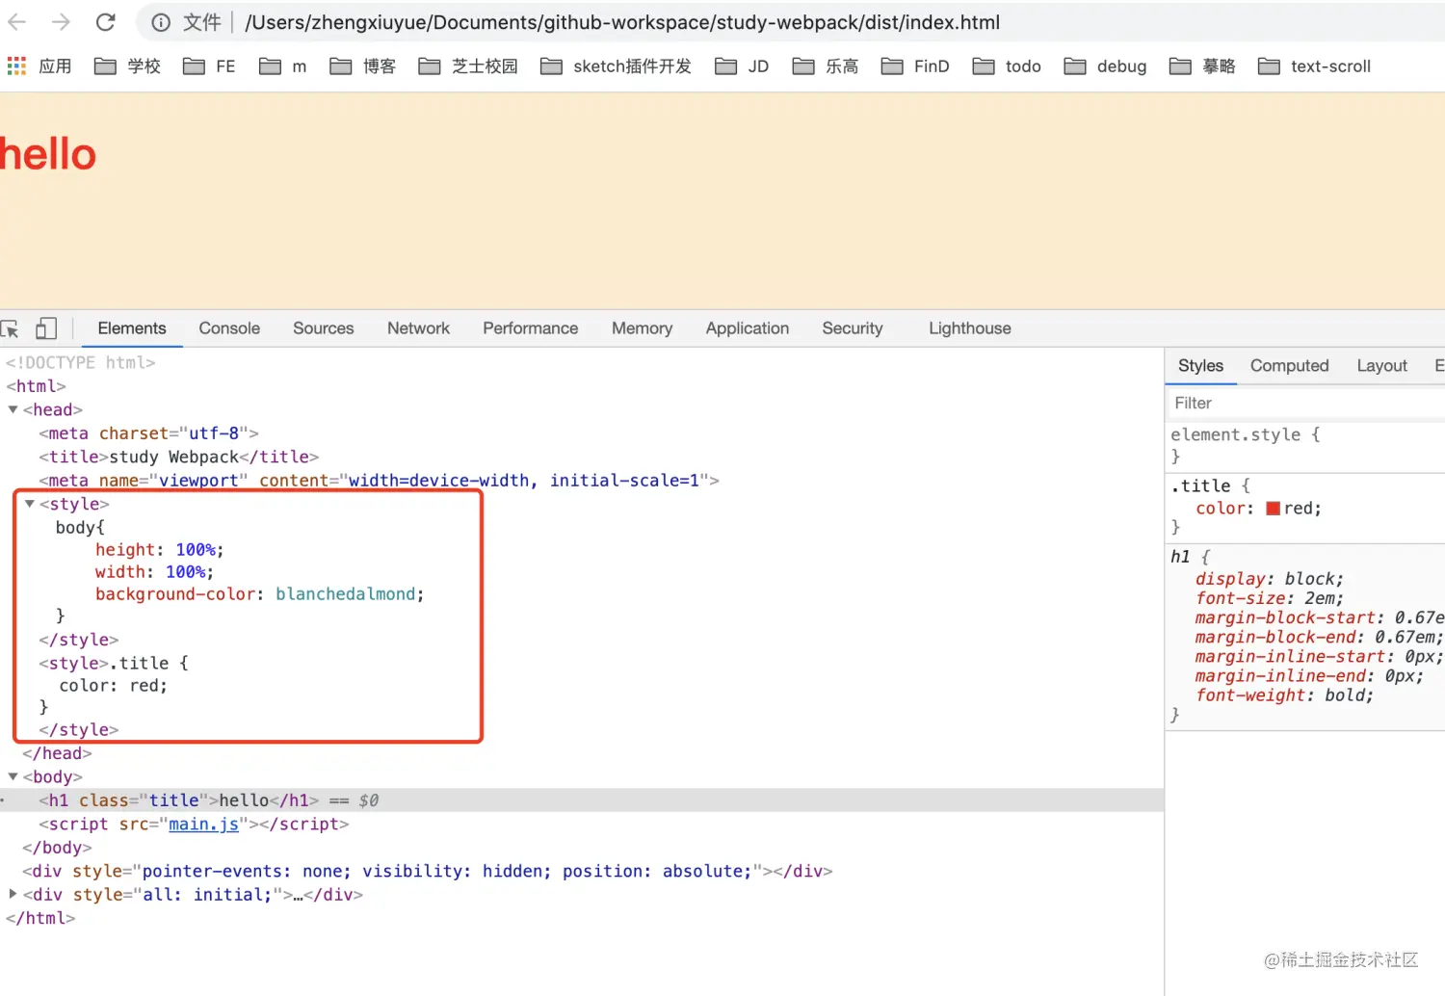
Task: Reload the page with refresh icon
Action: click(105, 21)
